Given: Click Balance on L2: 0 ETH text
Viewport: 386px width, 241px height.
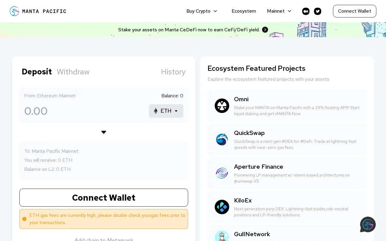Looking at the screenshot, I should pos(47,169).
